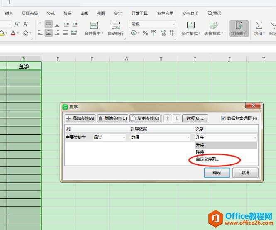Apply thousands separator format
276x230 pixels.
154,33
